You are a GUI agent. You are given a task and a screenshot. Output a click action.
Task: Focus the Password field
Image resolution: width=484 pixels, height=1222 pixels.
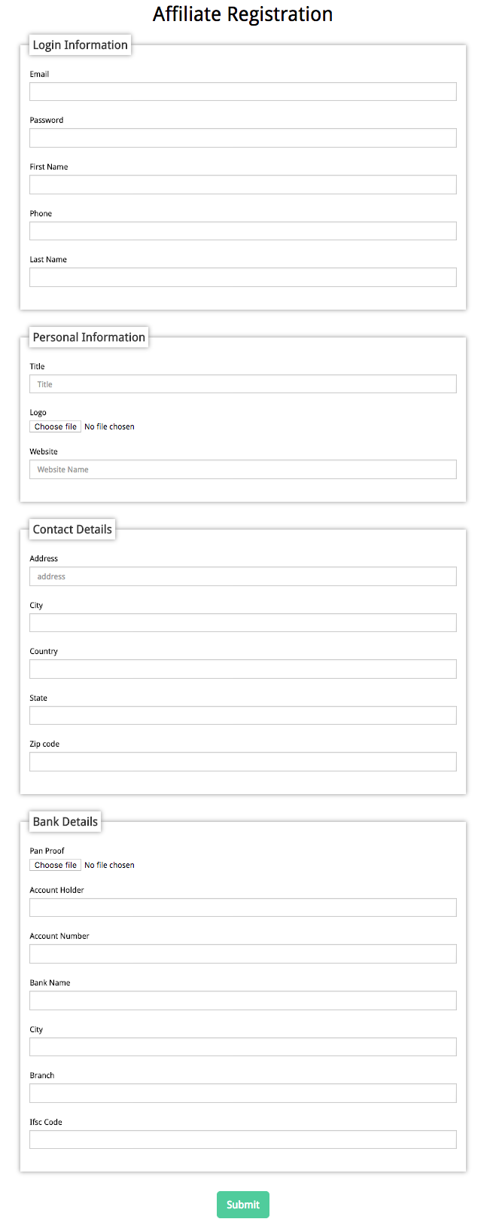pyautogui.click(x=242, y=138)
